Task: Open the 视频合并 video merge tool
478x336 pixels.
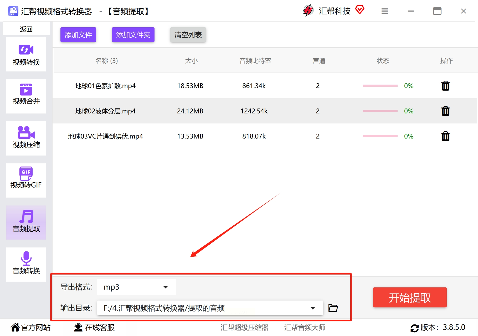Action: (x=26, y=96)
